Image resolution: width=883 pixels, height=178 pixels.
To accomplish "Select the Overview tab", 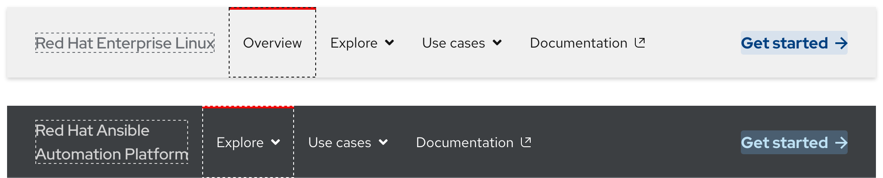I will pos(272,43).
